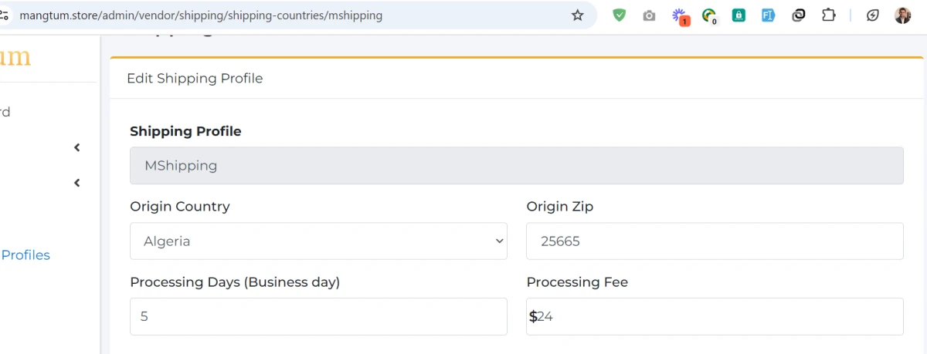This screenshot has height=354, width=927.
Task: Click the Processing Days input box
Action: (x=318, y=316)
